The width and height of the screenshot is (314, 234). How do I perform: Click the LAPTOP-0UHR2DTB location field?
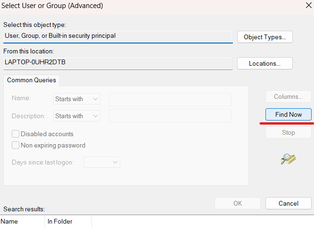pos(118,63)
